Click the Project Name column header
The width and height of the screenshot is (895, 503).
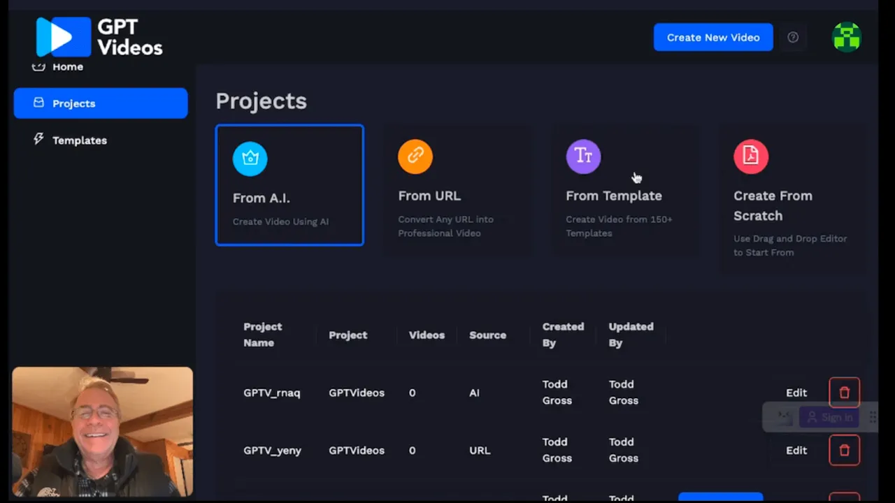tap(263, 335)
